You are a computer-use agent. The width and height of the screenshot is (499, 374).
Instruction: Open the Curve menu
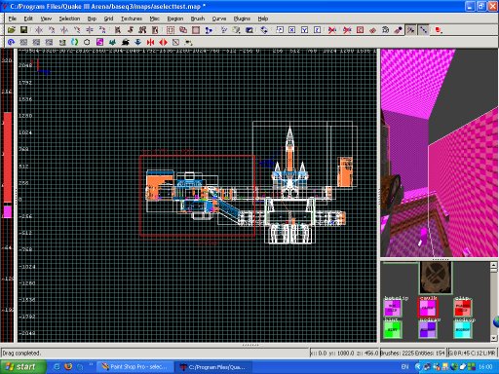(x=219, y=19)
